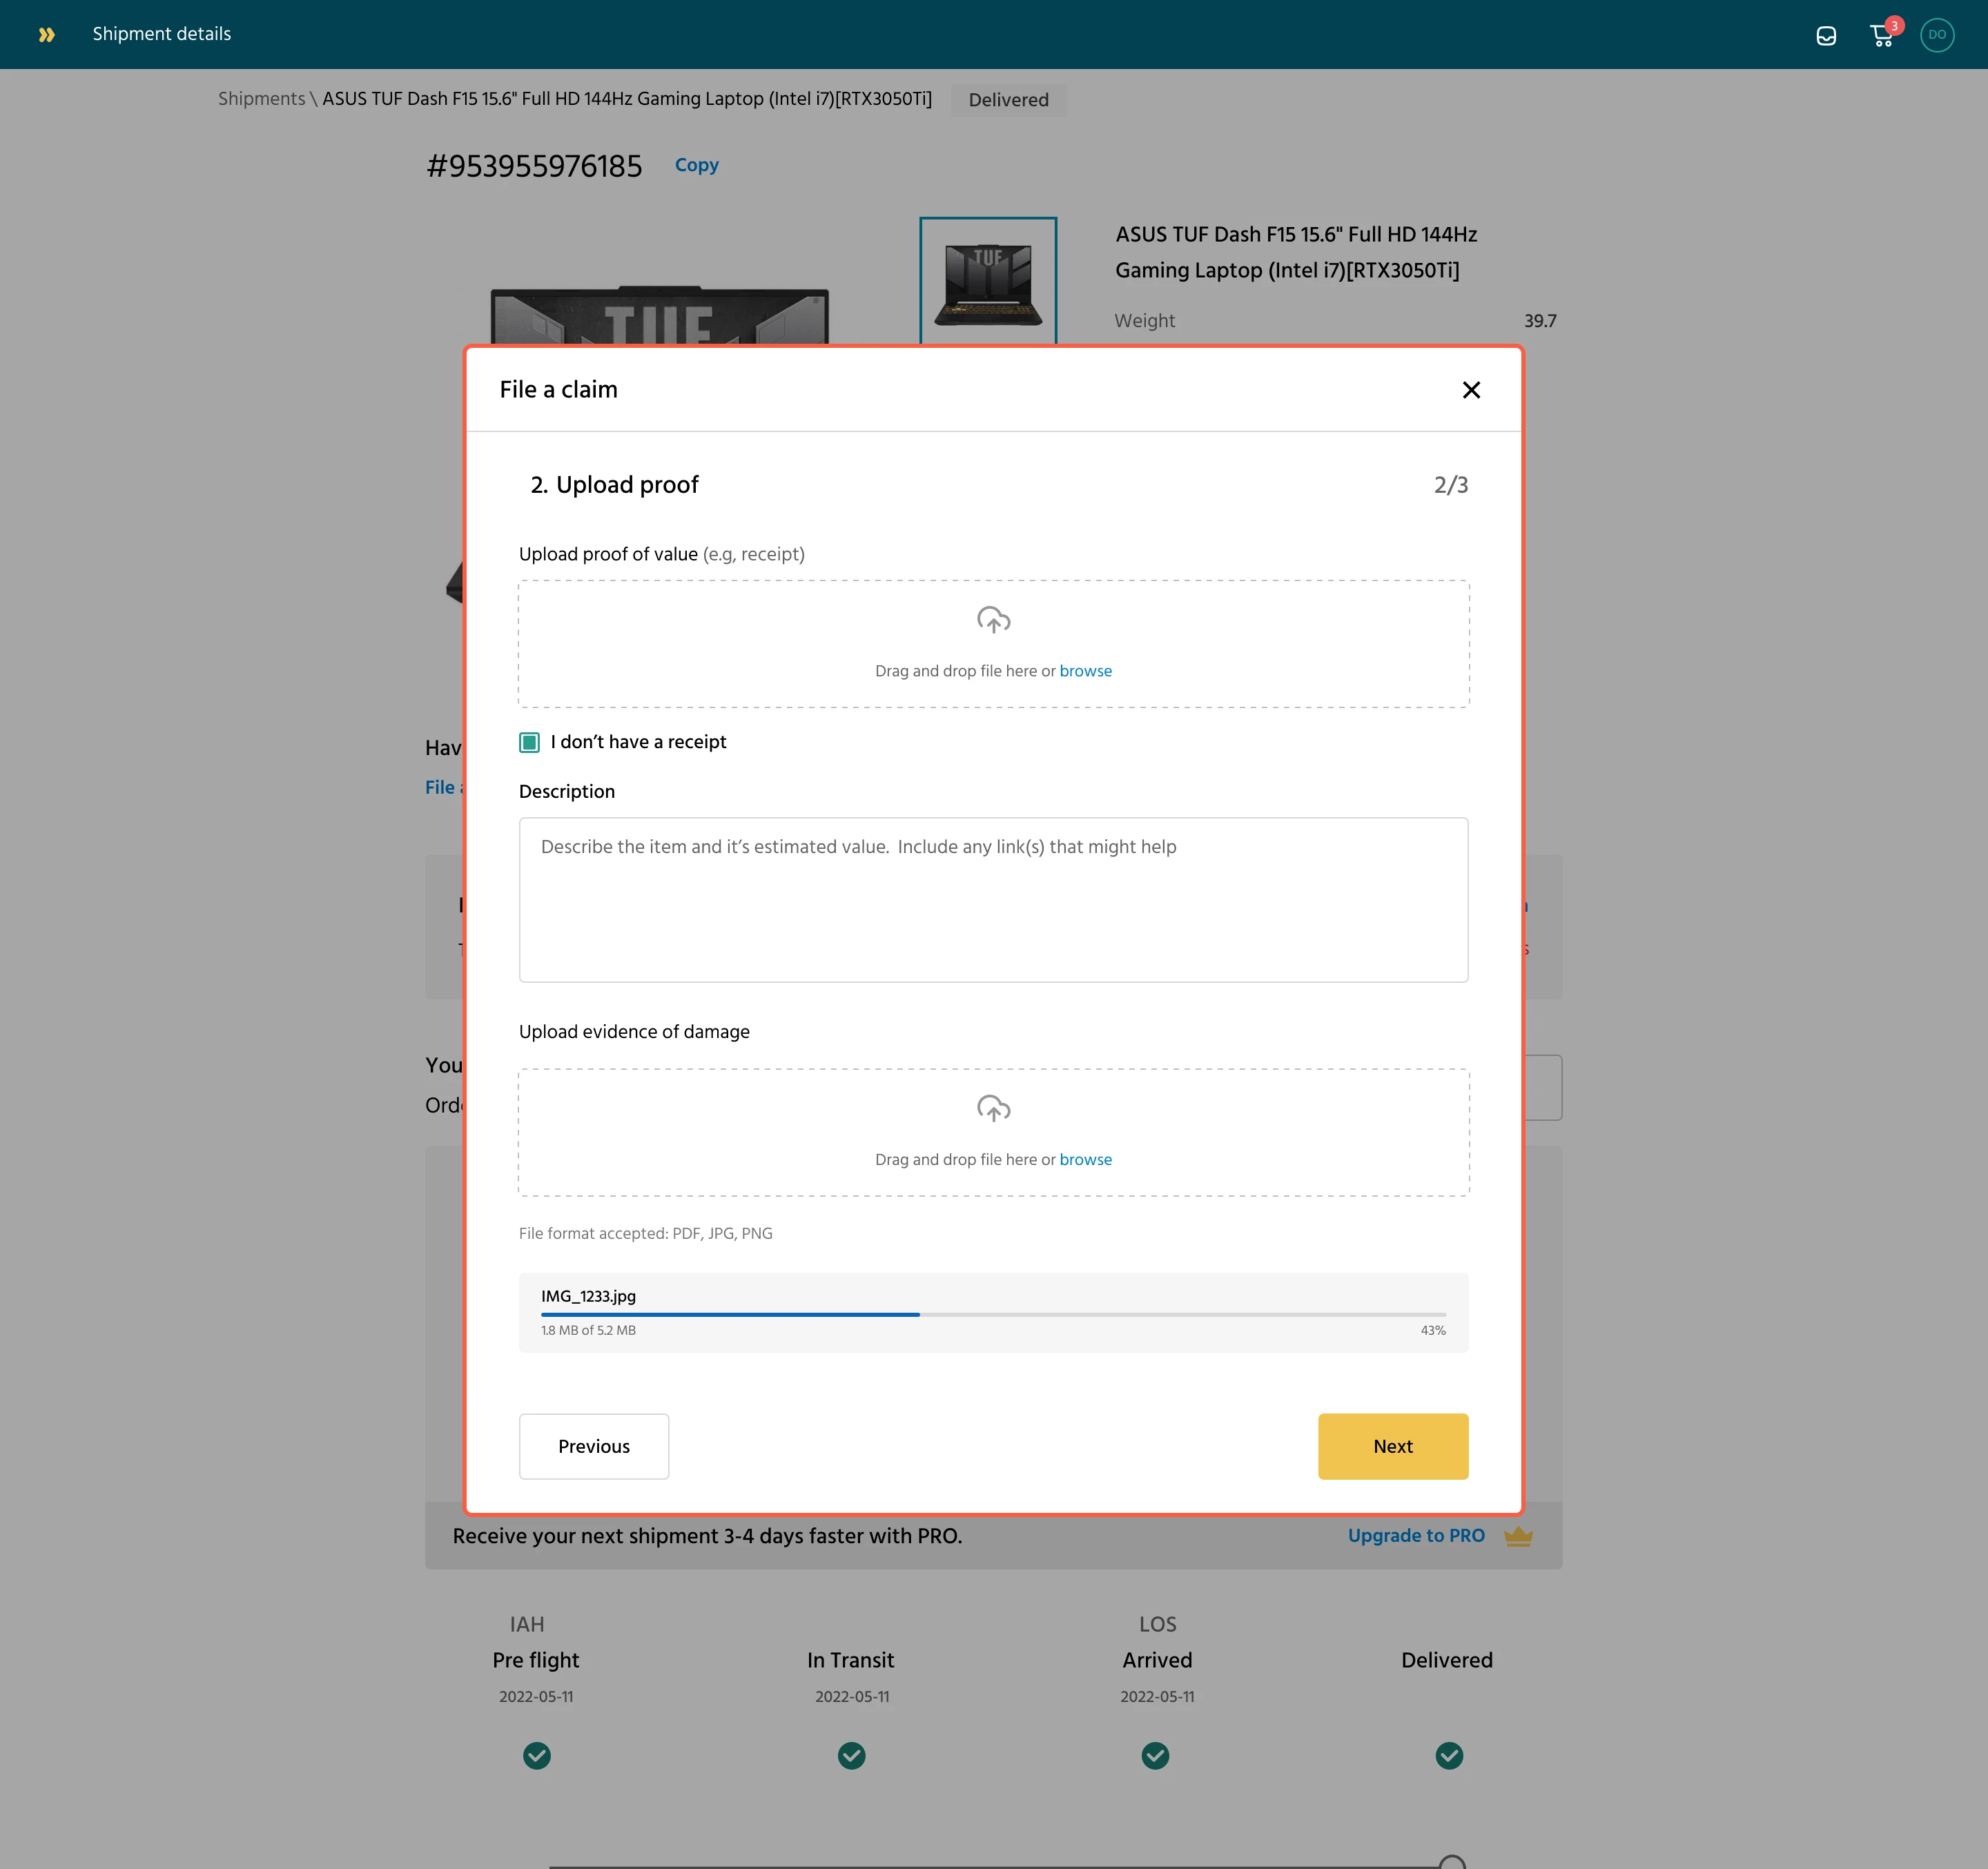Click Upgrade to PRO link
1988x1869 pixels.
click(x=1415, y=1536)
